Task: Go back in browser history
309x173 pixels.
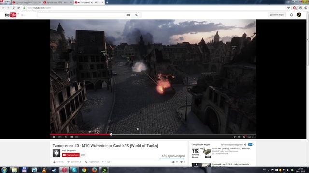Action: [3, 8]
